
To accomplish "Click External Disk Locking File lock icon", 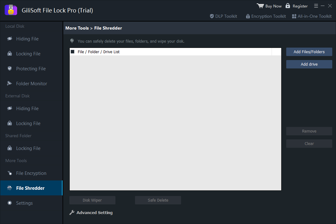I will [x=10, y=123].
